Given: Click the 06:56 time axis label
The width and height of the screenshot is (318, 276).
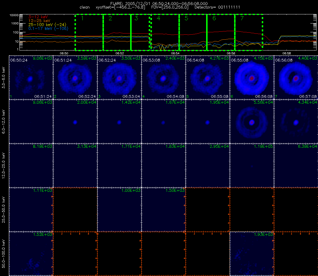Looking at the screenshot, I should 231,53.
